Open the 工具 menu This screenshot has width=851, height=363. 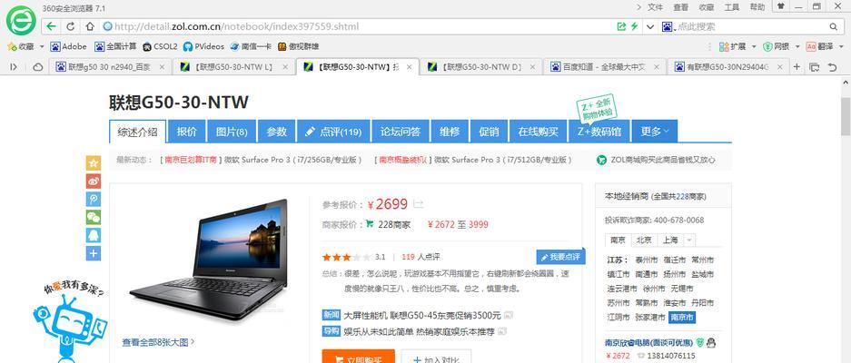tap(732, 7)
